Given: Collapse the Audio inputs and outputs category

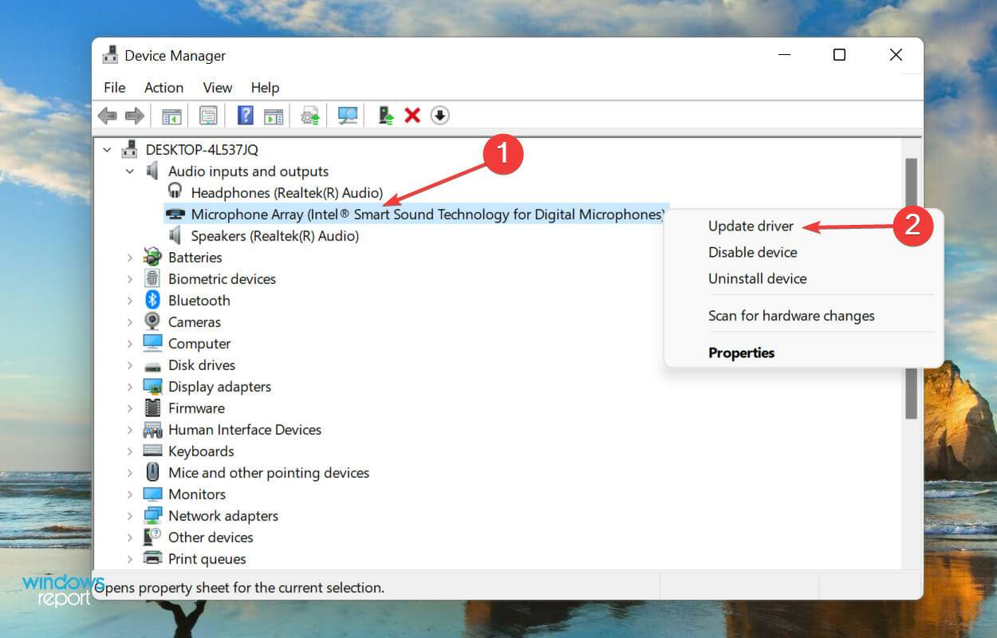Looking at the screenshot, I should pyautogui.click(x=130, y=171).
